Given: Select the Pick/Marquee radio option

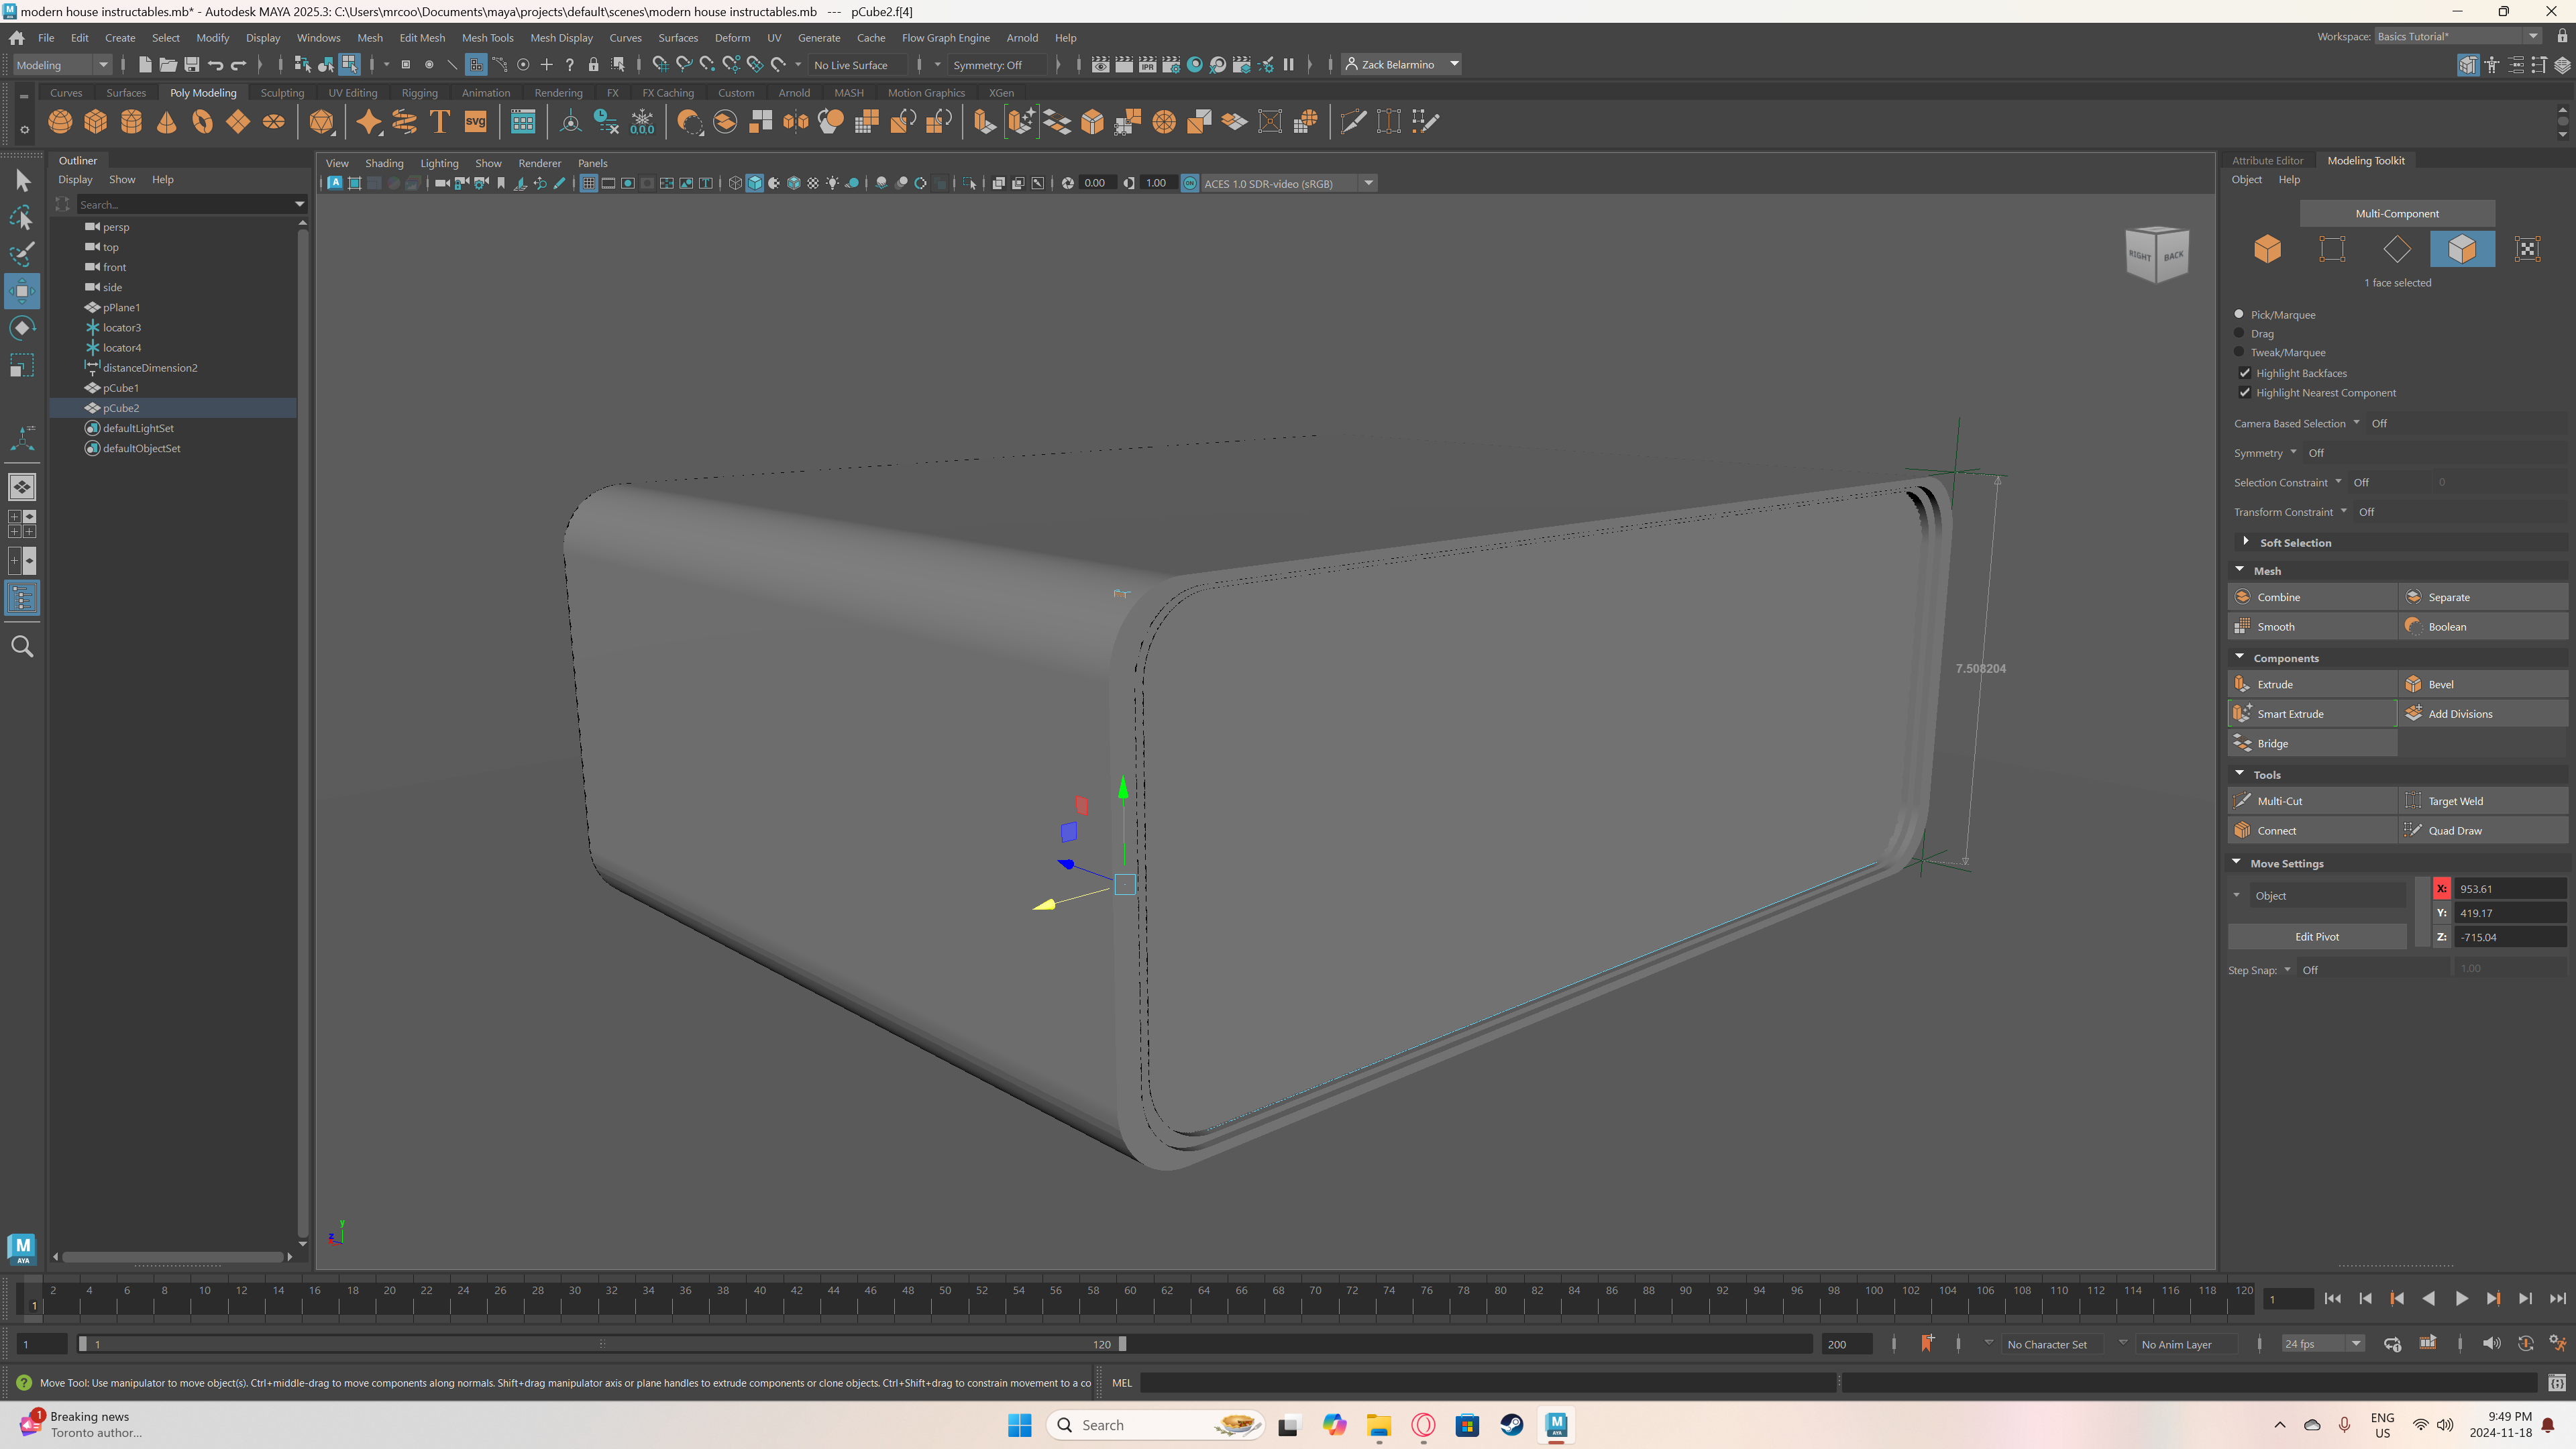Looking at the screenshot, I should pos(2239,314).
